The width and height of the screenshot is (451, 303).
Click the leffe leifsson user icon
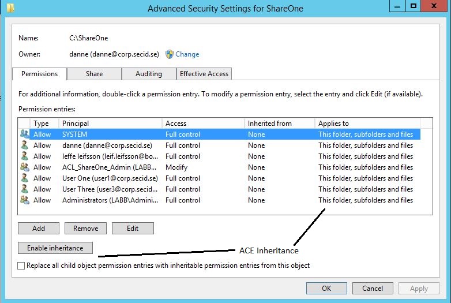[x=24, y=156]
